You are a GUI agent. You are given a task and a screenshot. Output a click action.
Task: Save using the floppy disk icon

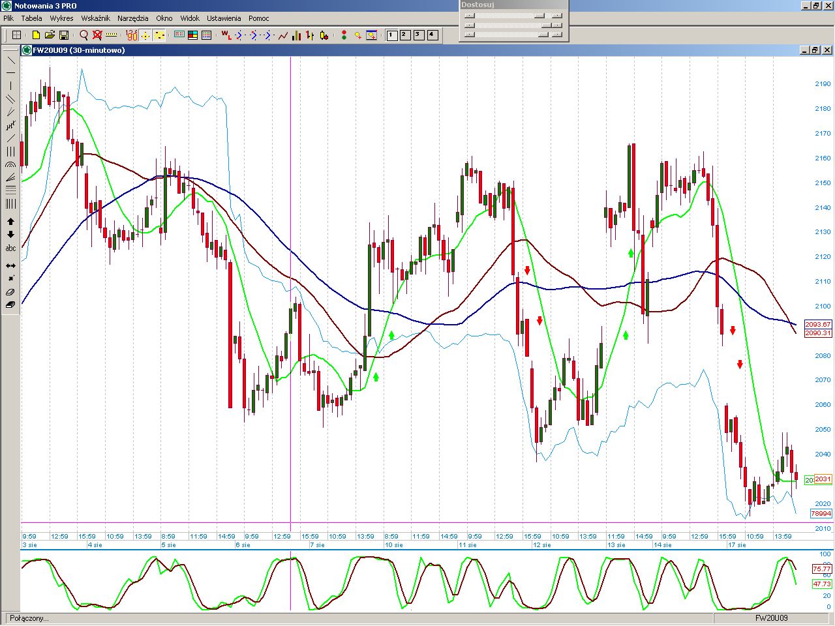[64, 35]
